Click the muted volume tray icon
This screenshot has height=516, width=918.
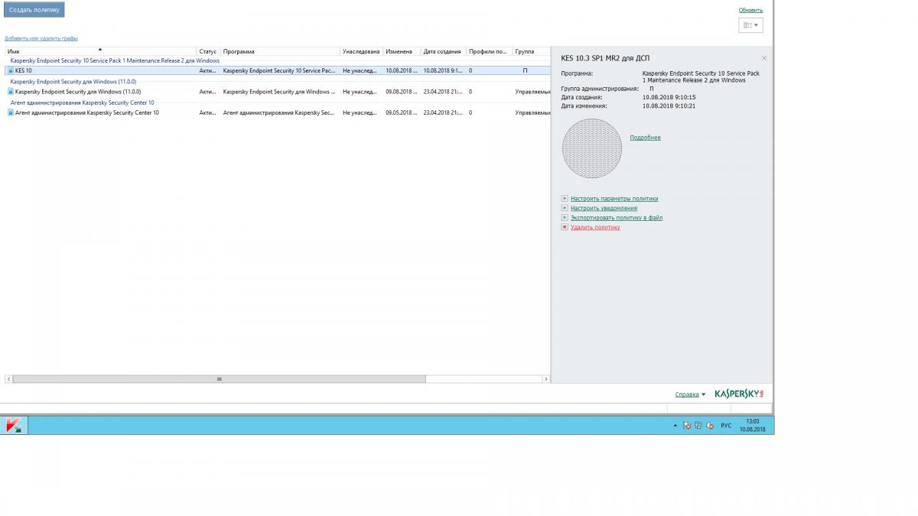[x=711, y=426]
